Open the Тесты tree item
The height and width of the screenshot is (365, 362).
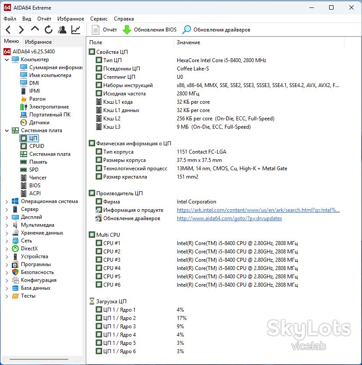pyautogui.click(x=24, y=296)
